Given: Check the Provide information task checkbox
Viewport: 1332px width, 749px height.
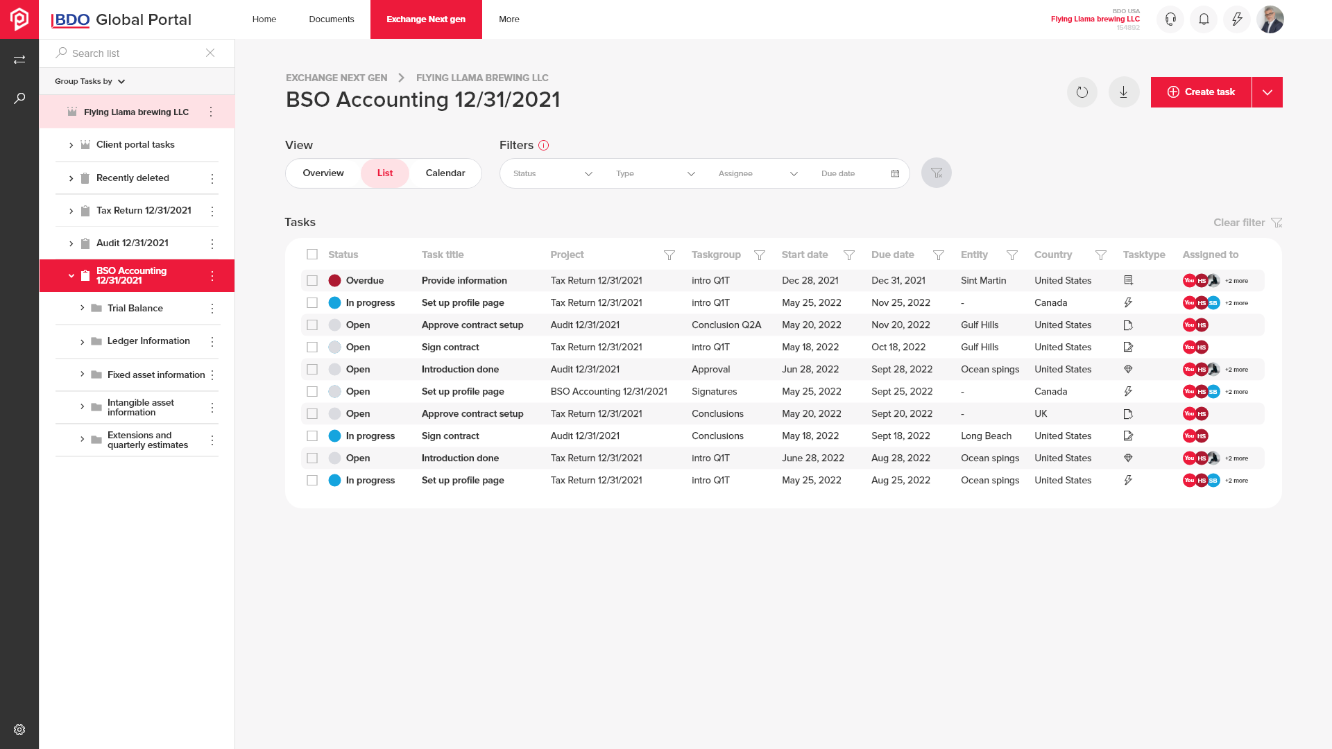Looking at the screenshot, I should 312,281.
